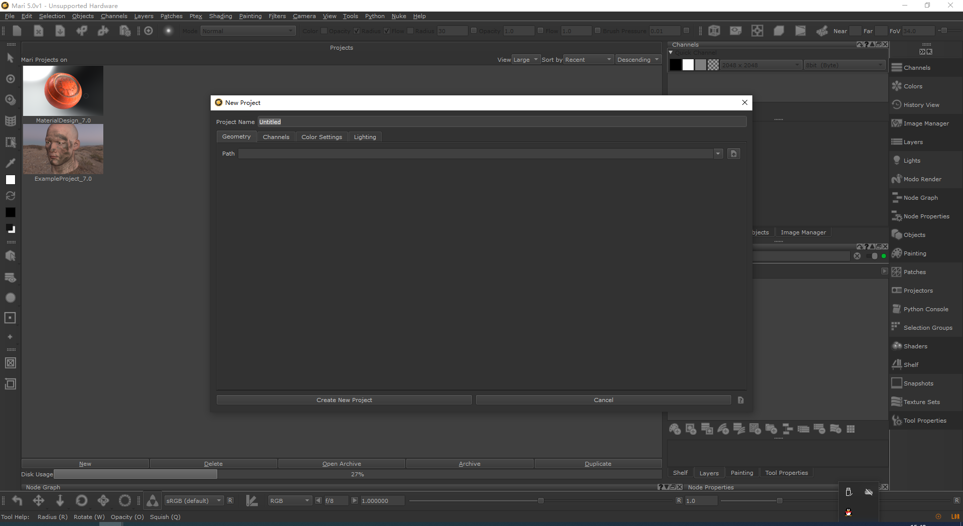This screenshot has height=526, width=963.
Task: Open the RGB channel dropdown
Action: click(x=290, y=501)
